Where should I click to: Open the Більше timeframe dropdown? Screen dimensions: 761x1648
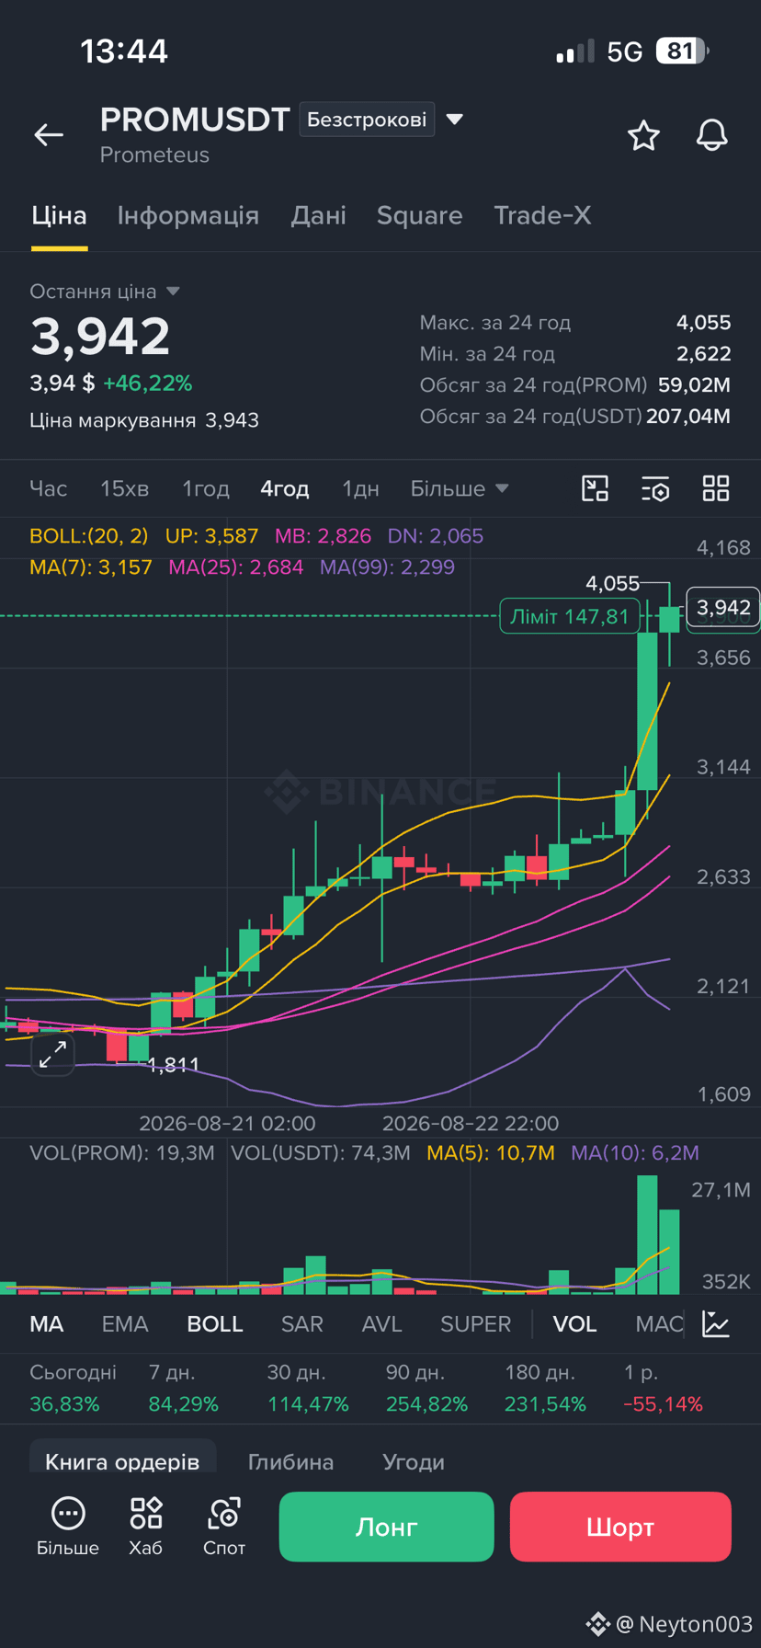tap(460, 488)
